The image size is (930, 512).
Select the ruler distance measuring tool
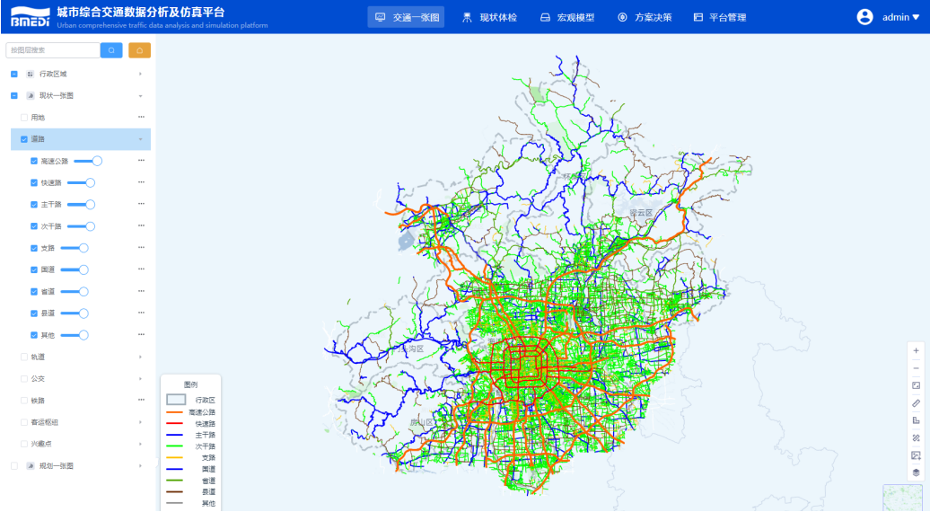916,403
